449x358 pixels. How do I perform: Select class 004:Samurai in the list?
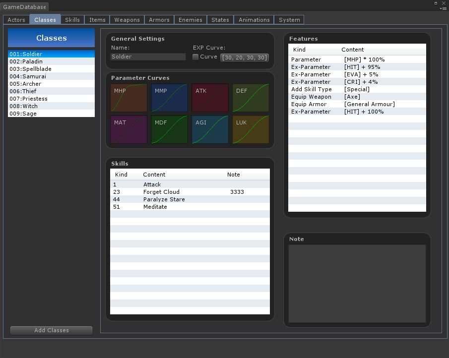click(51, 76)
